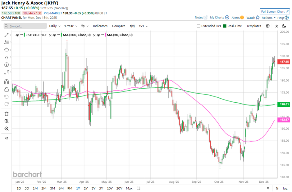Select the 5D range
Screen dimensions: 292x192
pyautogui.click(x=27, y=188)
